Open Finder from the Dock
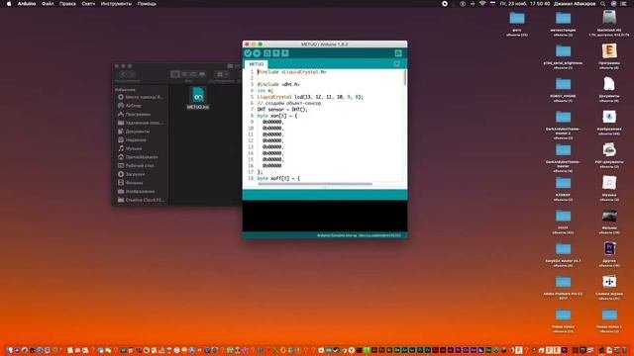 pyautogui.click(x=9, y=350)
